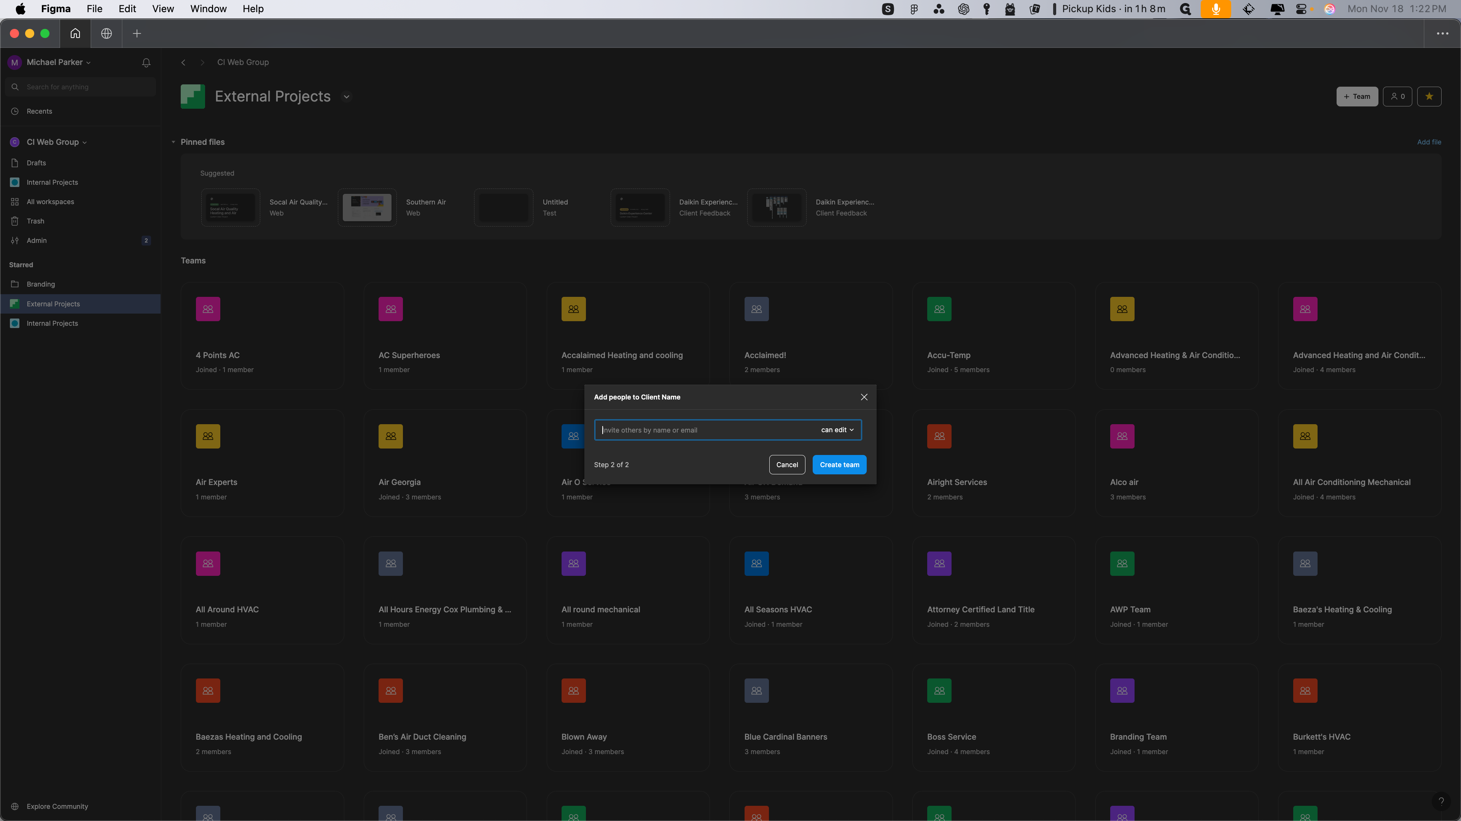Open macOS Control Center icon
Viewport: 1461px width, 821px height.
click(x=1301, y=9)
